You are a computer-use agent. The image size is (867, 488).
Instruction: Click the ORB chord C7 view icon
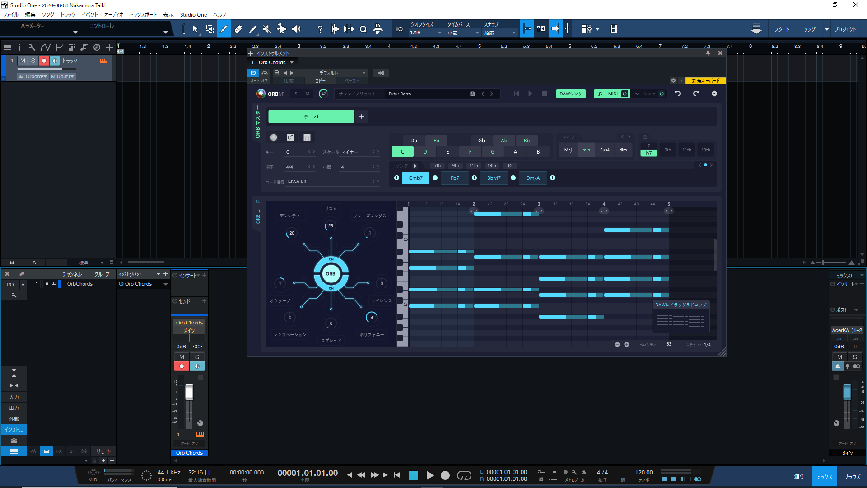(x=290, y=137)
